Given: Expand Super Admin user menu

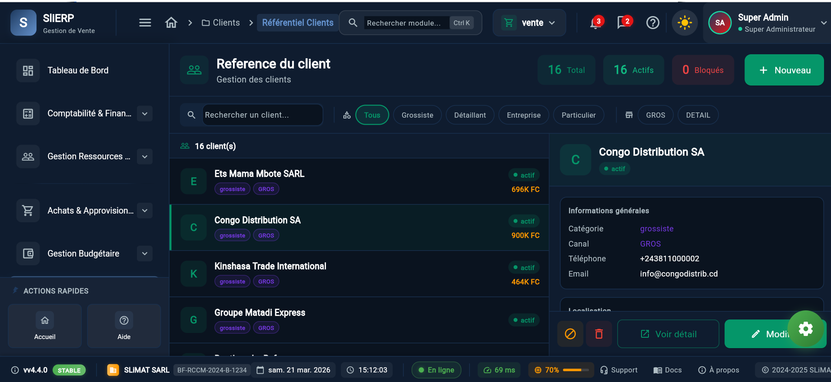Looking at the screenshot, I should [x=824, y=23].
